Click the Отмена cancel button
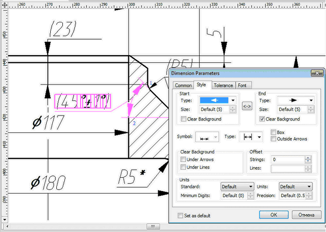The height and width of the screenshot is (232, 326). tap(306, 215)
